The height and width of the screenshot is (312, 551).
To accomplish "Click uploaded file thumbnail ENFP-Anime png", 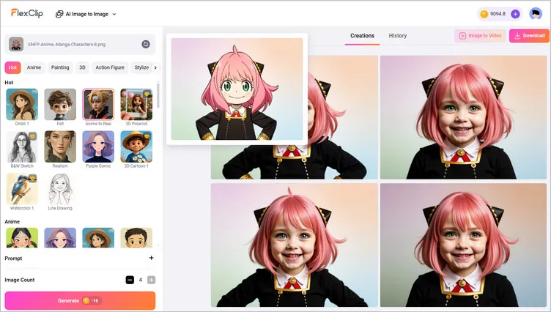I will pos(16,44).
